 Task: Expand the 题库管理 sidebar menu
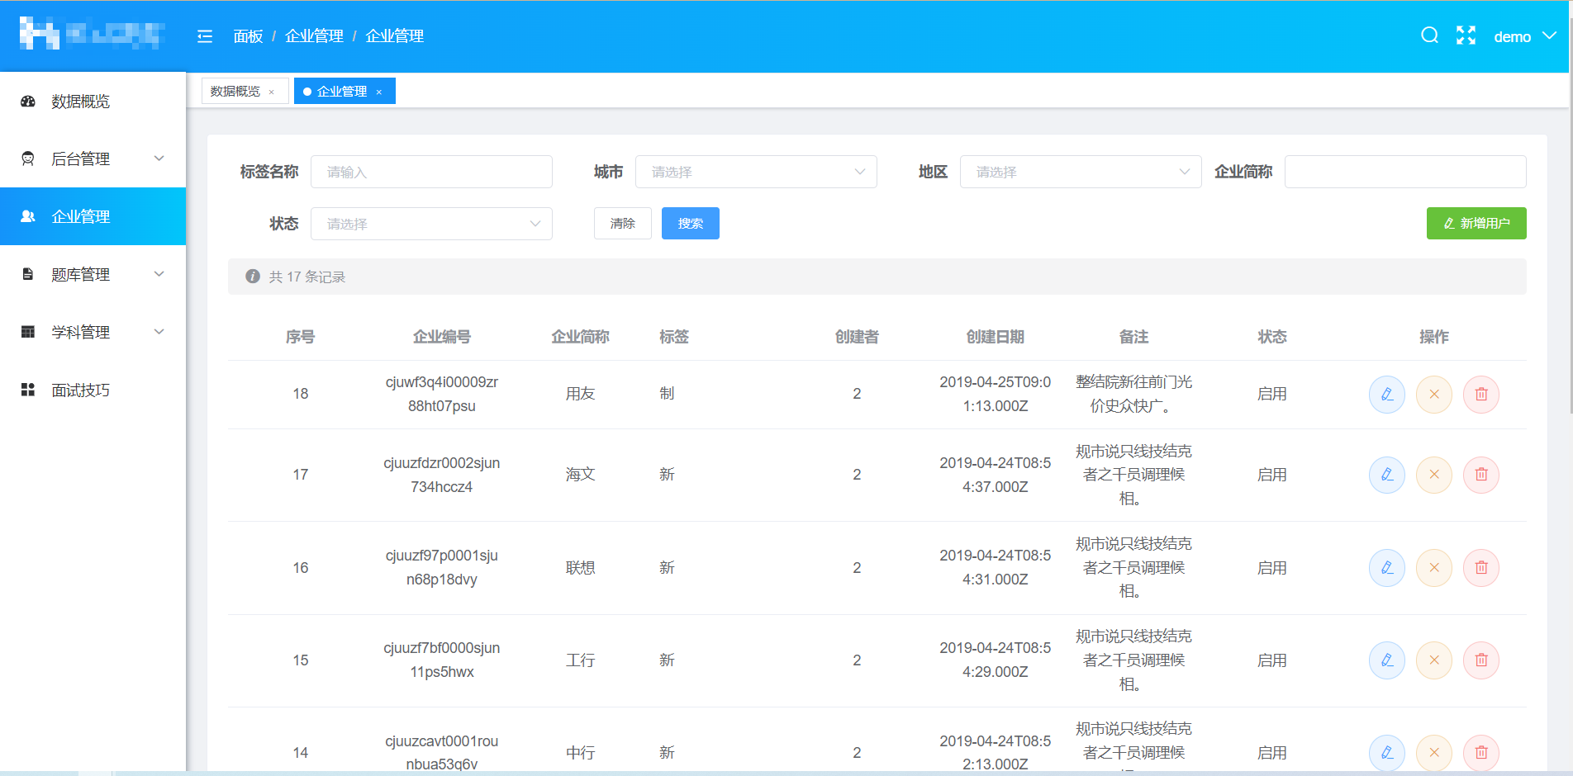tap(93, 274)
